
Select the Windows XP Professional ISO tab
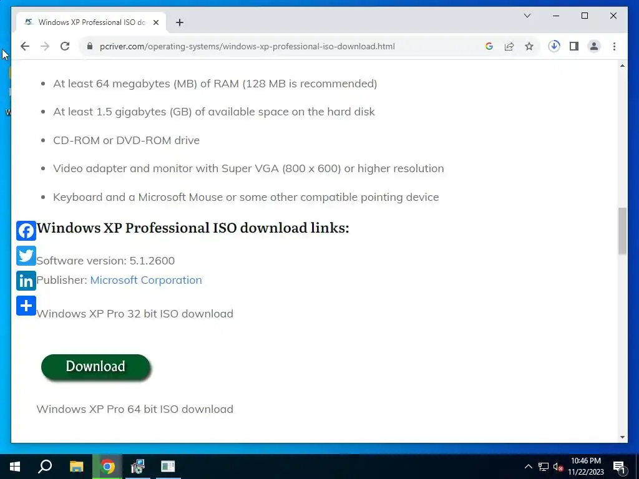click(91, 22)
